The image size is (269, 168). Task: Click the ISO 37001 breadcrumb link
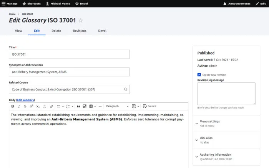(x=27, y=14)
